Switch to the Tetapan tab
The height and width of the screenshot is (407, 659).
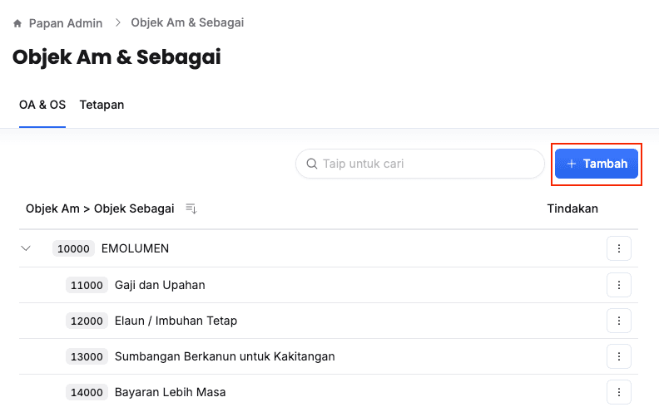tap(102, 105)
